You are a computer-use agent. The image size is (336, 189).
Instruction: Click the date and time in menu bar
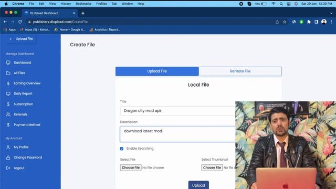tap(317, 4)
